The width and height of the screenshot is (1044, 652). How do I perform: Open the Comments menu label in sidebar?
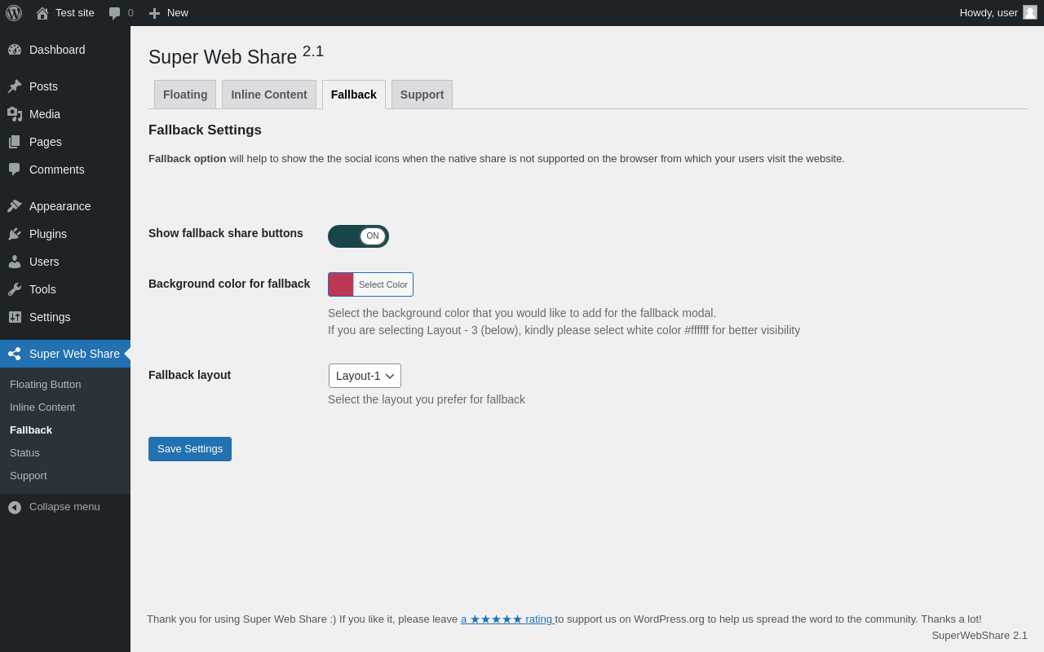click(x=57, y=170)
